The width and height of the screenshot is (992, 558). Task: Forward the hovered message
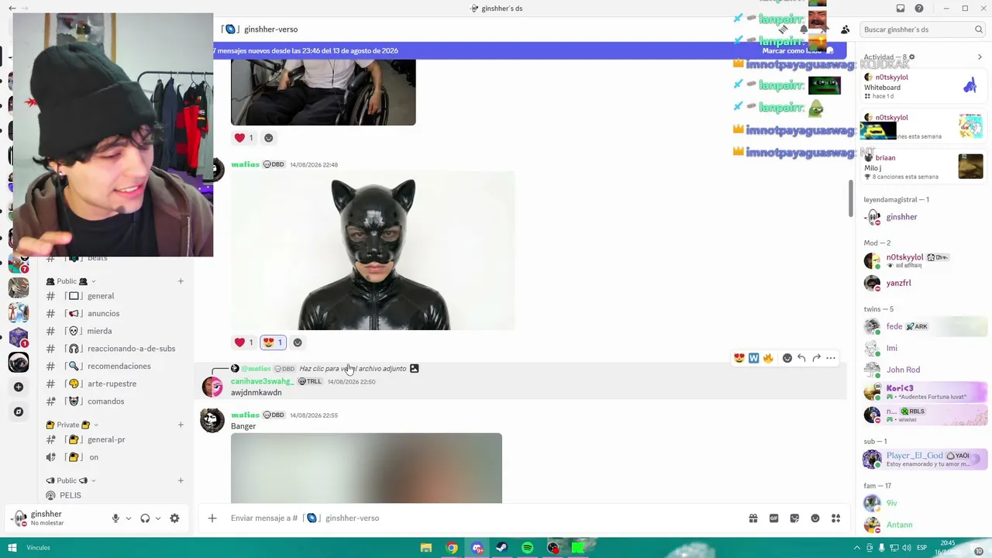(x=816, y=358)
